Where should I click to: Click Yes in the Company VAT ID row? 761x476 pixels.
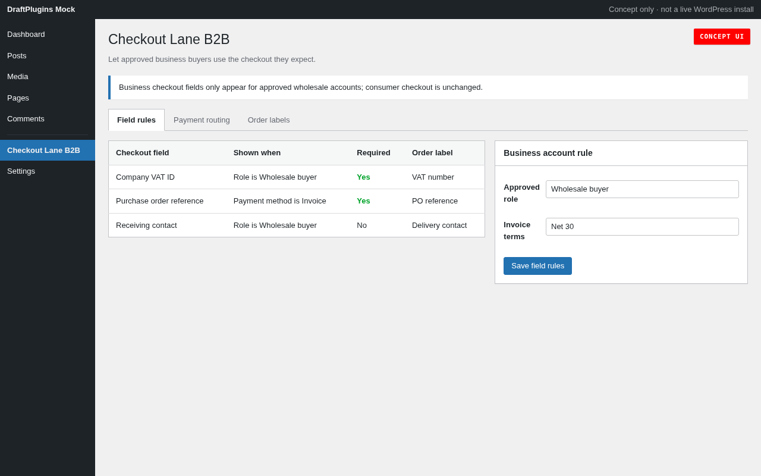point(363,177)
